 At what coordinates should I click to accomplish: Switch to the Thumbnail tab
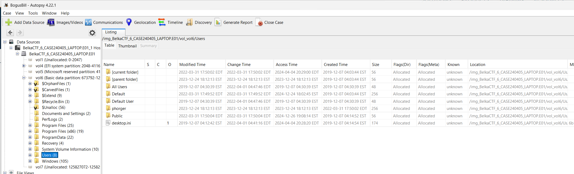point(127,46)
